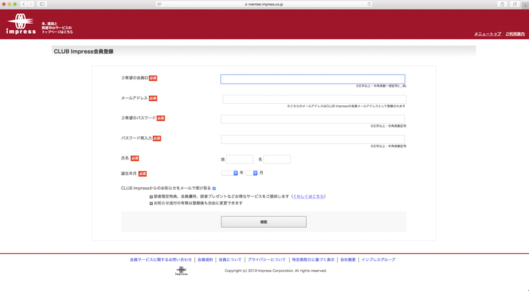Click the 姓 (last name) input field

click(x=239, y=159)
